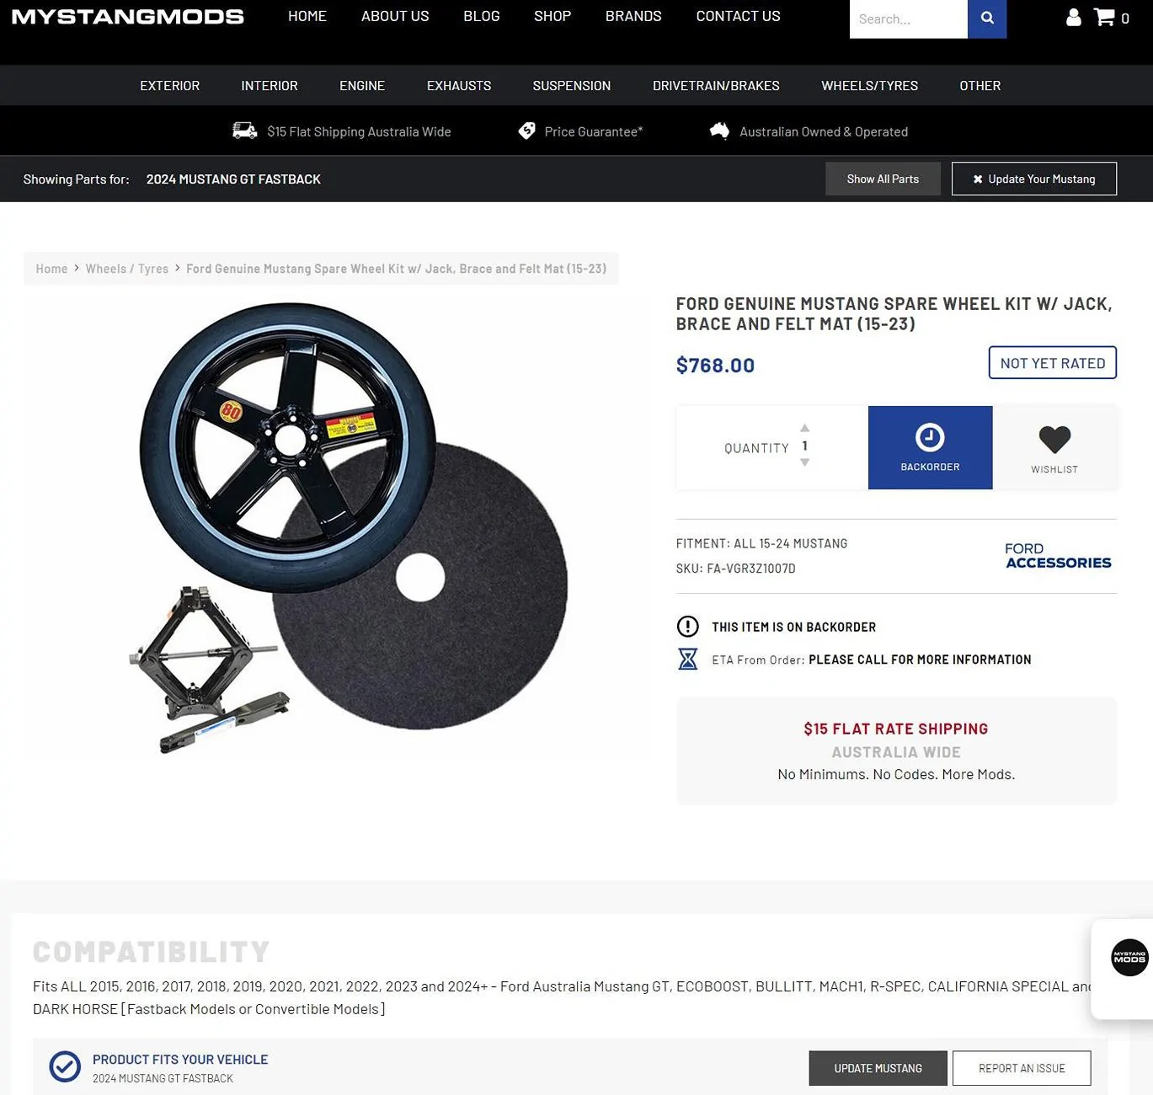Click the ETA hourglass icon
This screenshot has height=1095, width=1153.
[688, 659]
